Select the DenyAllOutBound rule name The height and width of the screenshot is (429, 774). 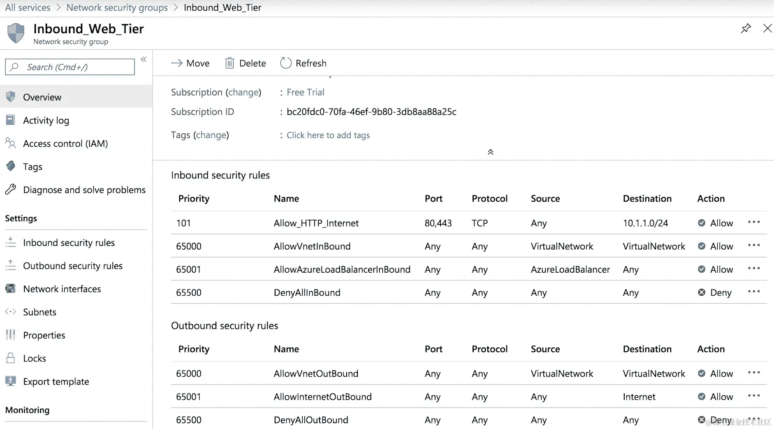click(311, 420)
